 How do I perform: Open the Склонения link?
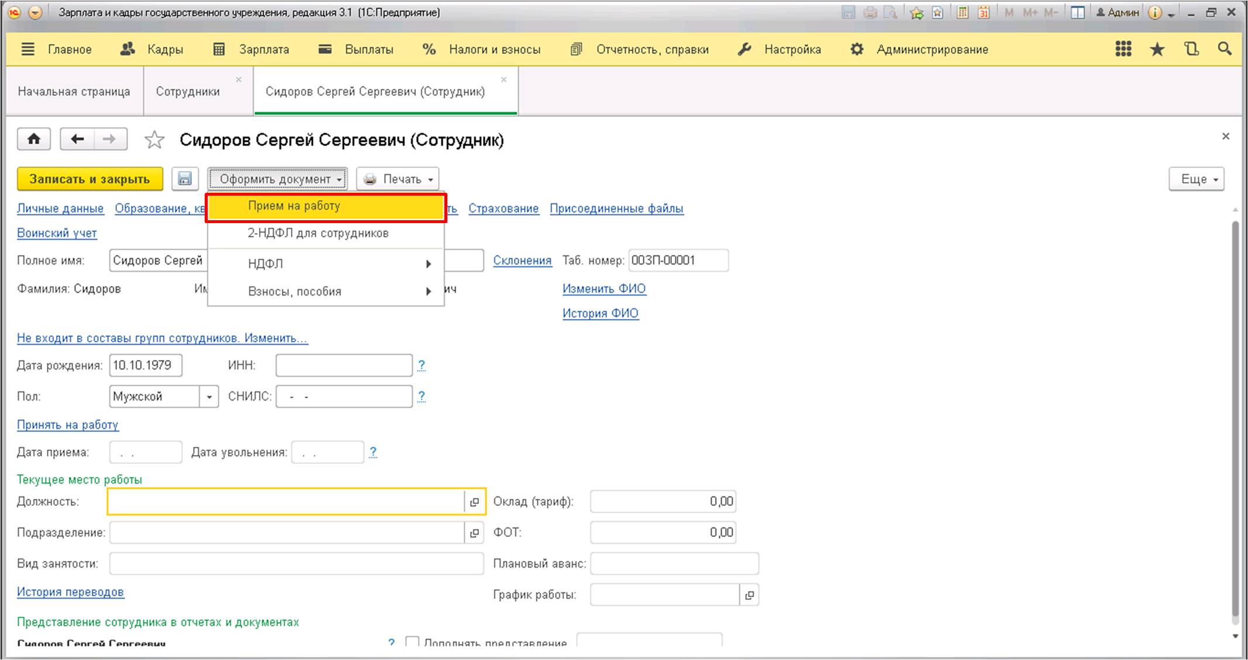[x=522, y=260]
